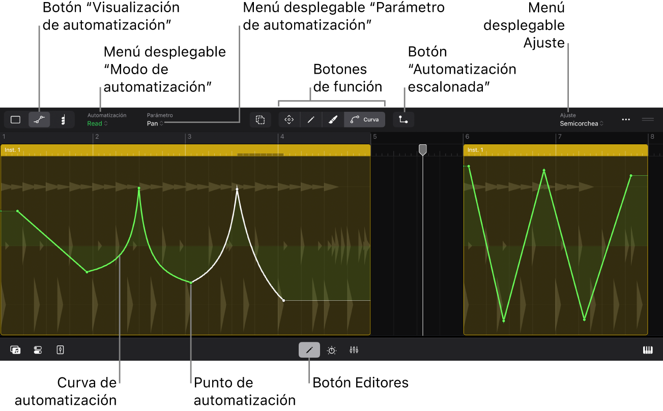Select the green peak automation point in the first region

tap(139, 188)
